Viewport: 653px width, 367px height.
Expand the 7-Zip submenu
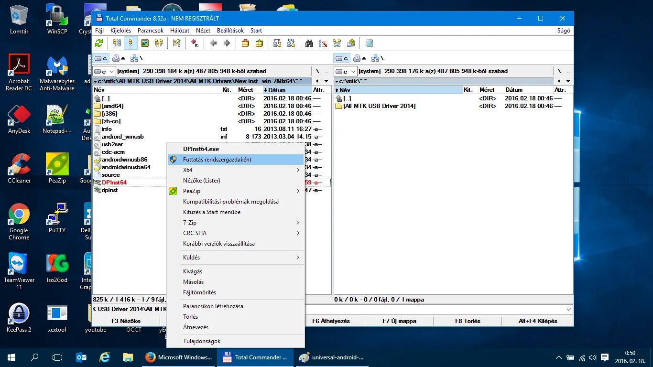[235, 223]
